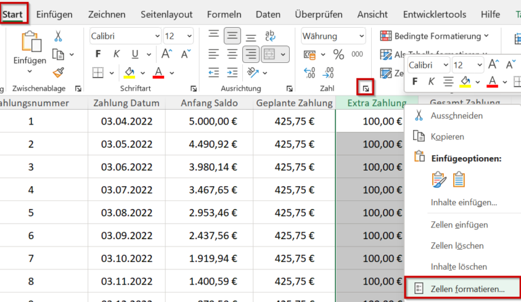The width and height of the screenshot is (521, 302).
Task: Remove a decimal place in Zahl group
Action: tap(328, 72)
